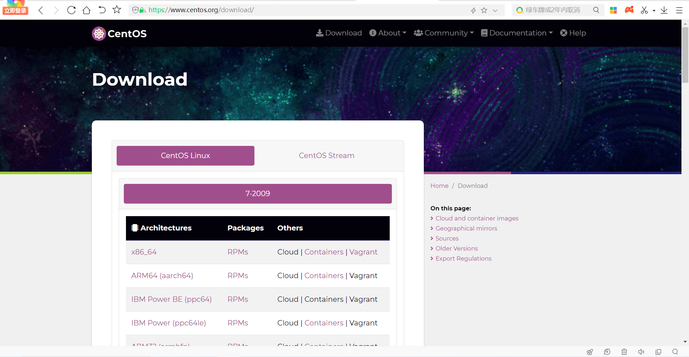Click the login badge at top left
Screen dimensions: 689x357
coord(15,10)
